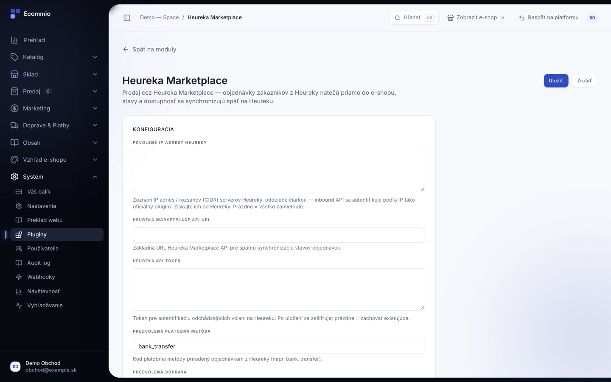Click the Webhooky lightning icon

pos(19,277)
